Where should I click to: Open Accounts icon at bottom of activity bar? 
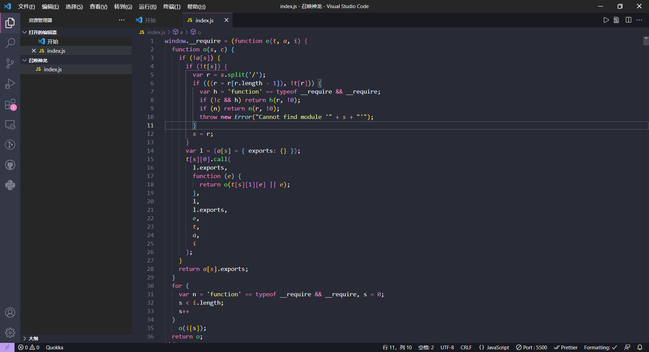10,312
